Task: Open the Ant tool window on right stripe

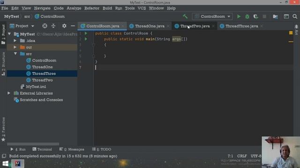Action: 296,30
